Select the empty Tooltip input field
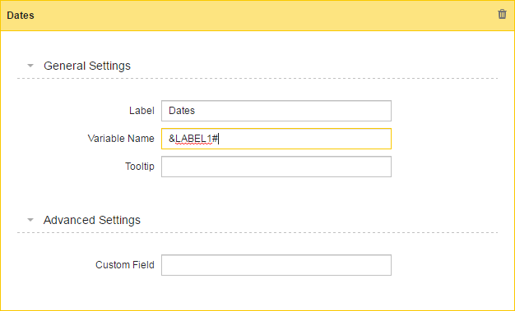Image resolution: width=515 pixels, height=311 pixels. [x=276, y=167]
